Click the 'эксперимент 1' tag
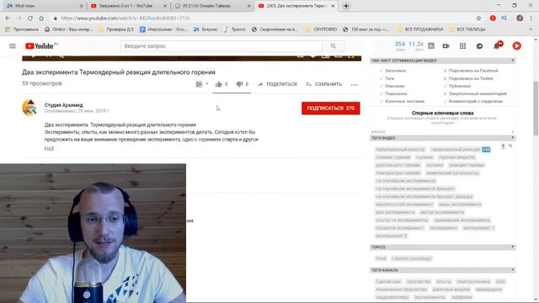Screen dimensions: 539x303 pos(478,228)
